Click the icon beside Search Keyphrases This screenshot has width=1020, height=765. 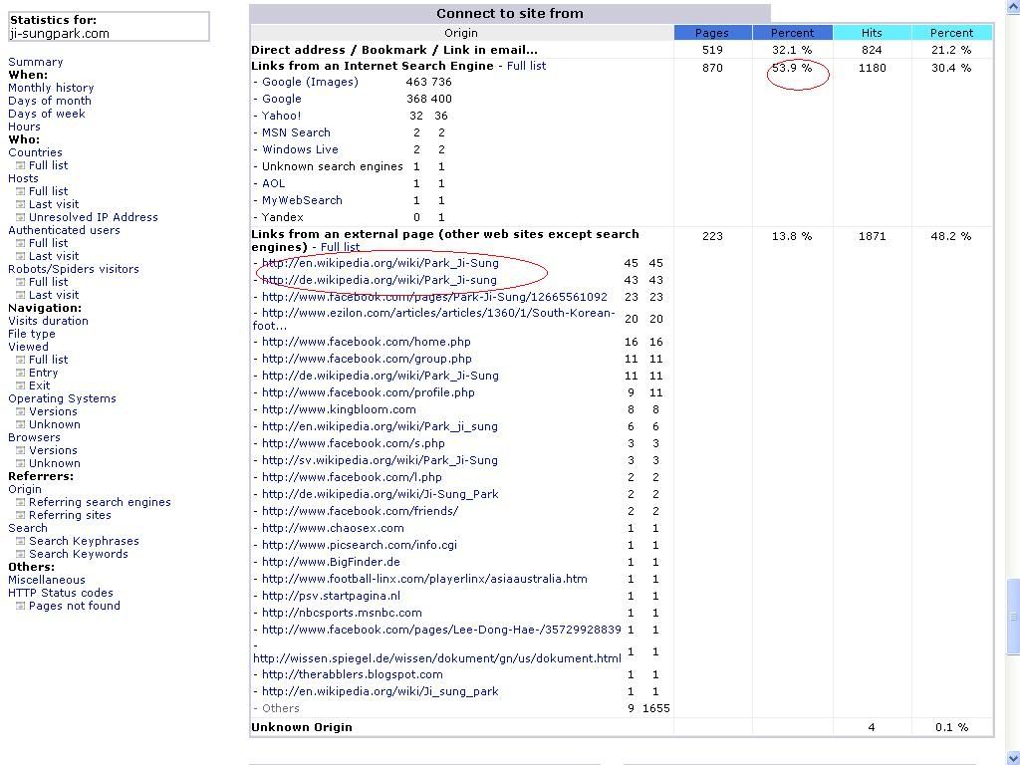click(x=20, y=541)
